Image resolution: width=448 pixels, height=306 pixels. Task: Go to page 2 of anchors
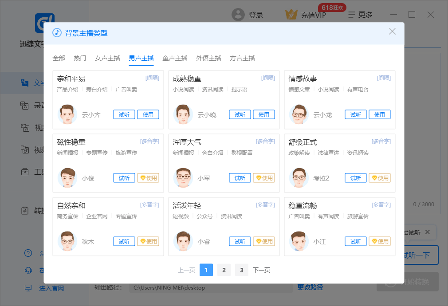tap(224, 270)
